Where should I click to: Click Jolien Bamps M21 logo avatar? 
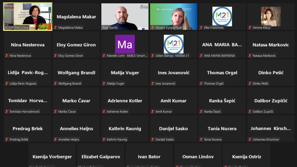coord(173,44)
